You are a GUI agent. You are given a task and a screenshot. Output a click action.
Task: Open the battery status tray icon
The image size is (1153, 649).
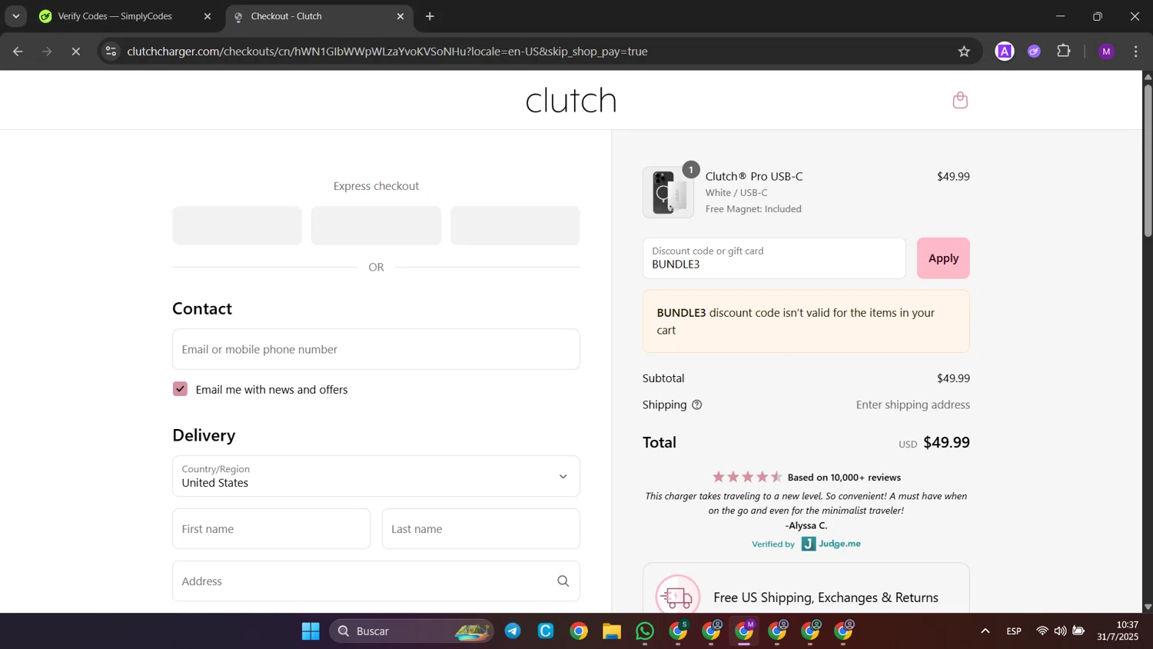(1079, 631)
